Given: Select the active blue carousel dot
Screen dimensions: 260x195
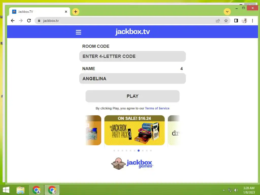Looking at the screenshot, I should point(139,151).
